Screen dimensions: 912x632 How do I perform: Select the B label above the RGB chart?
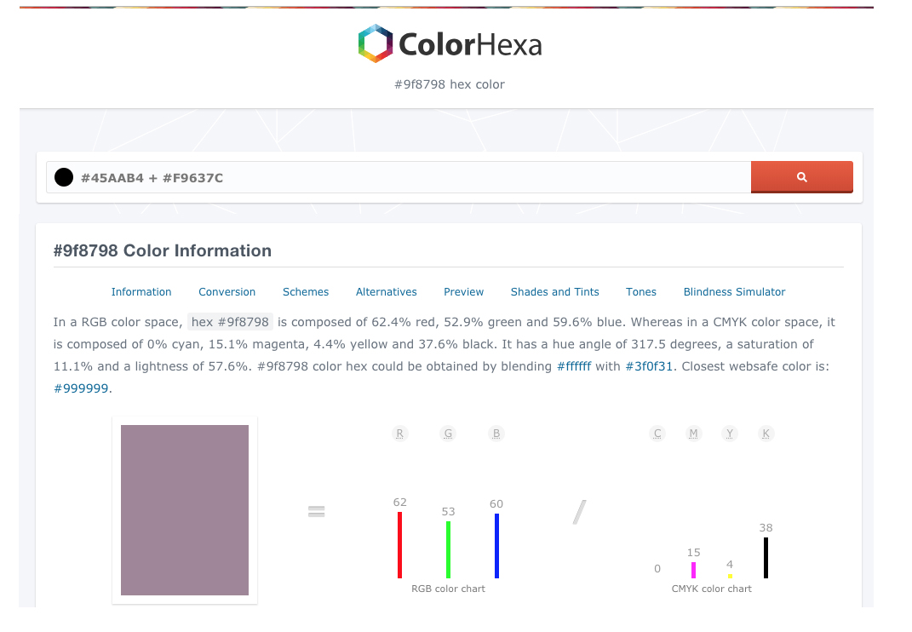[x=496, y=433]
